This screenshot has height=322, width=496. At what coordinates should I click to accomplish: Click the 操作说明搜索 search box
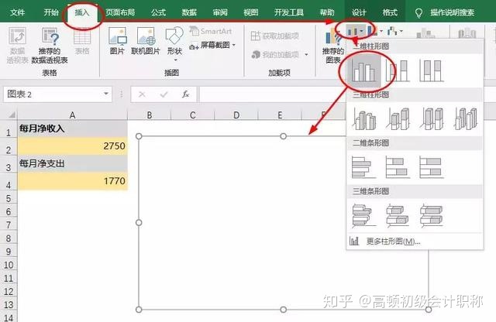453,12
